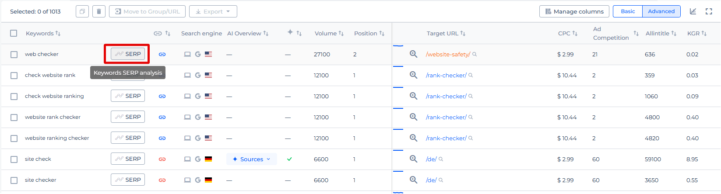Toggle the fullscreen expand icon
The width and height of the screenshot is (721, 194).
pyautogui.click(x=709, y=11)
